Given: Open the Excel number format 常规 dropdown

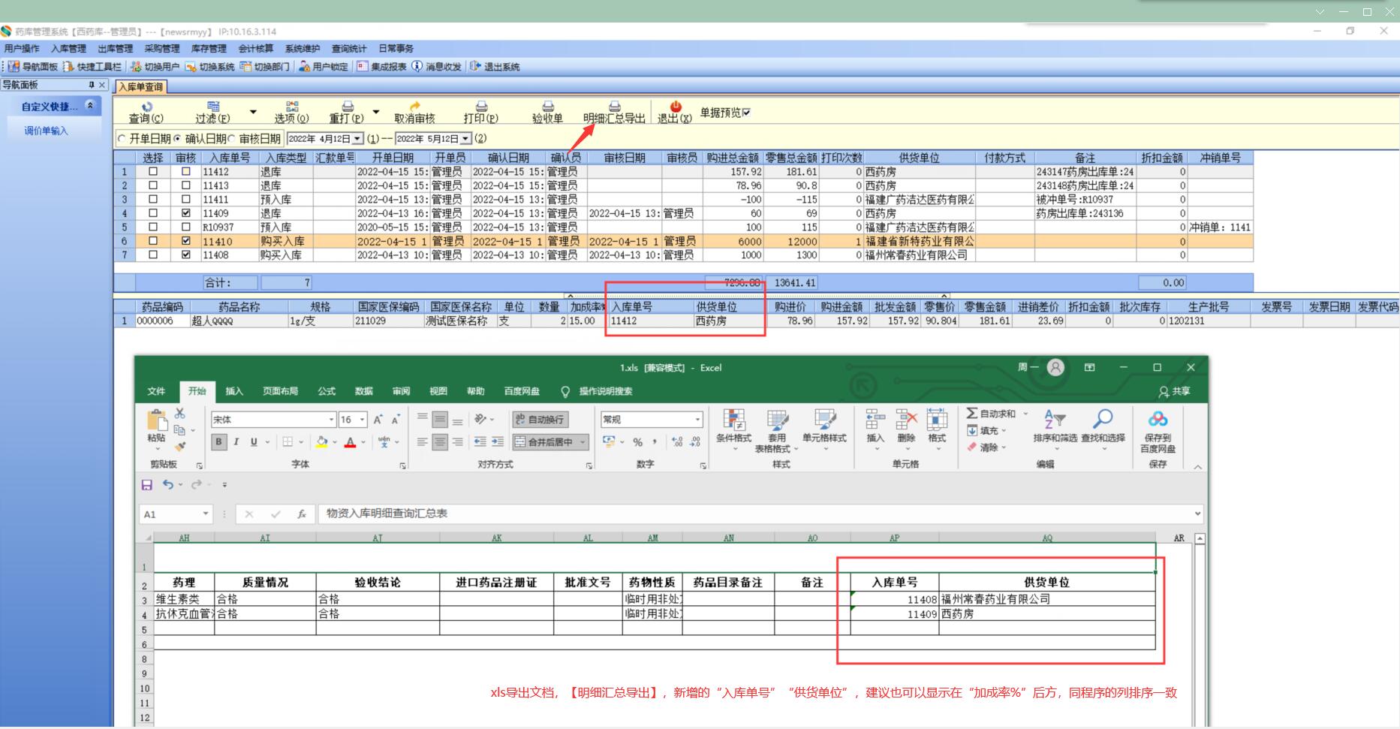Looking at the screenshot, I should tap(697, 420).
